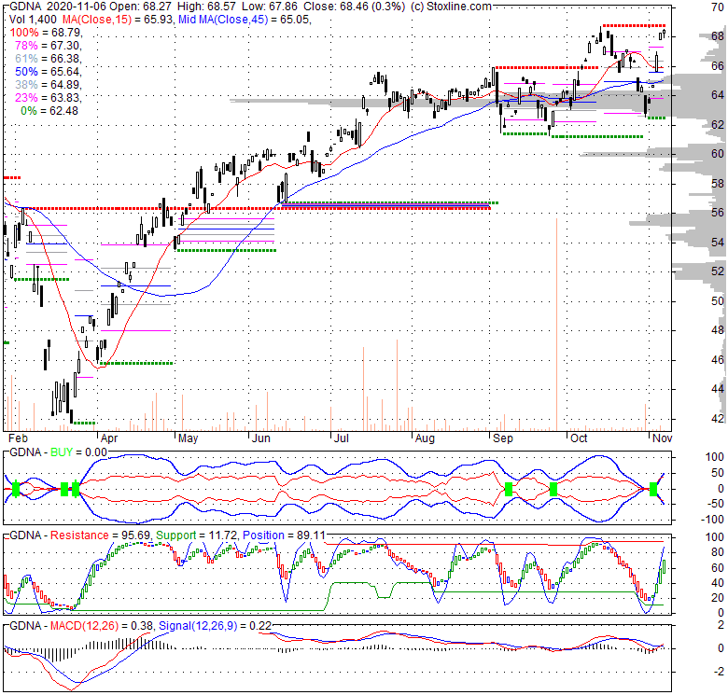The image size is (728, 695).
Task: Click the 'Position = 89.11' label
Action: click(x=284, y=535)
